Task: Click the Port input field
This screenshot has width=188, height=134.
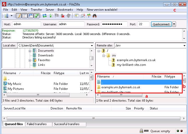Action: [x=143, y=24]
